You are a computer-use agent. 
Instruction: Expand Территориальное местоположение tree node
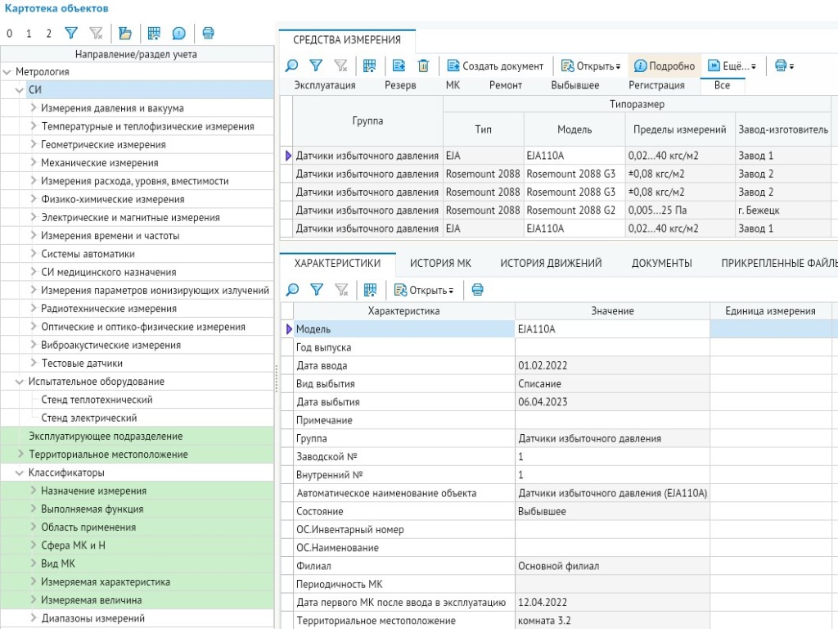pos(20,454)
